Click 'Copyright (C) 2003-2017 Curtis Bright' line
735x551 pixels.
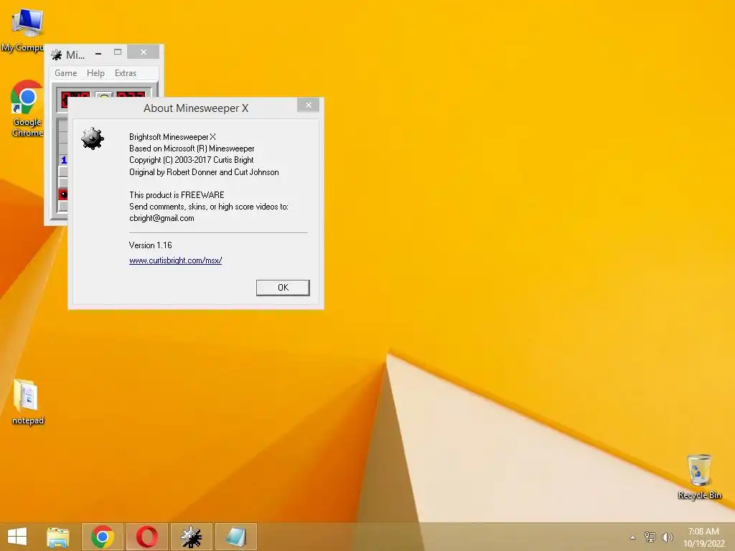tap(191, 160)
